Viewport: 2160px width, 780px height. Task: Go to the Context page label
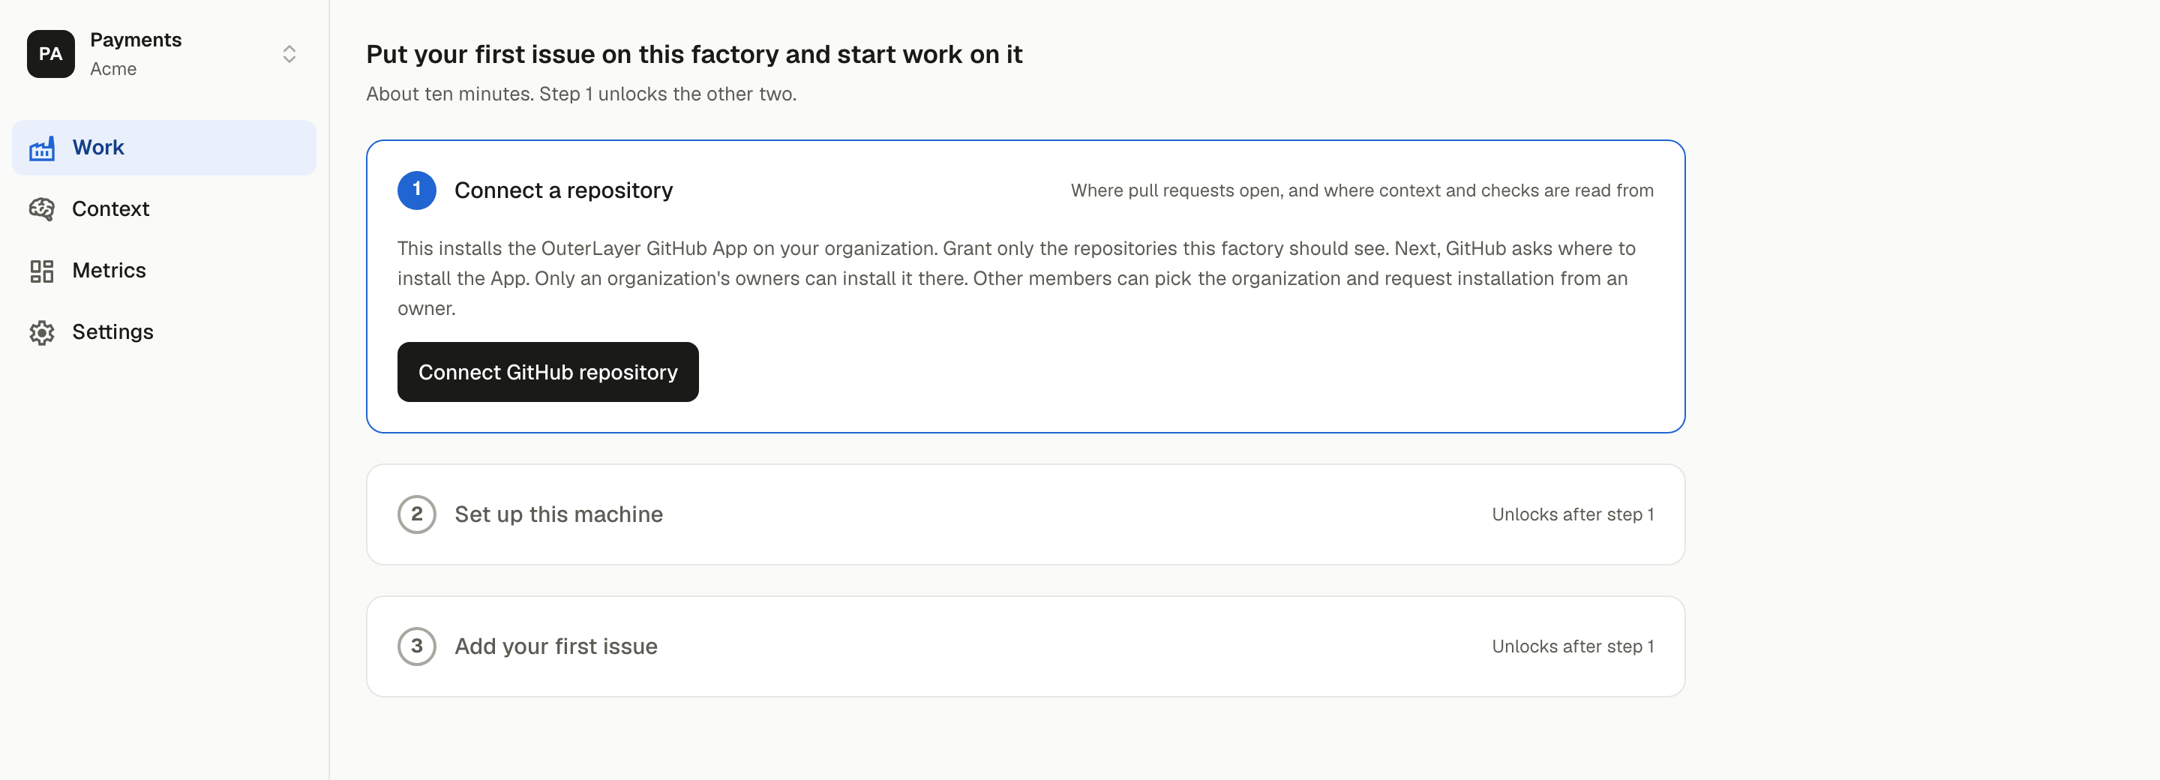[111, 208]
